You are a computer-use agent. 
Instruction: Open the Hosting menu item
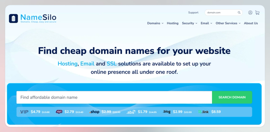click(173, 23)
